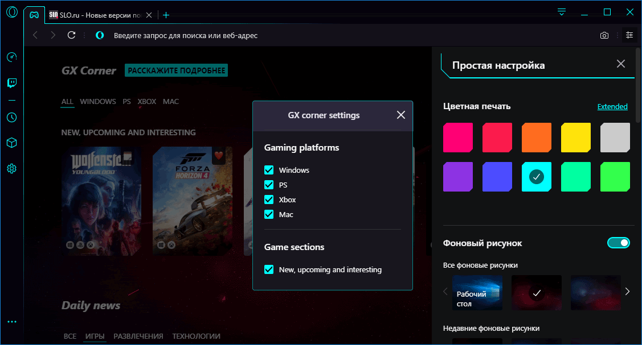Screen dimensions: 642x345
Task: Disable the Xbox platform checkbox
Action: point(268,199)
